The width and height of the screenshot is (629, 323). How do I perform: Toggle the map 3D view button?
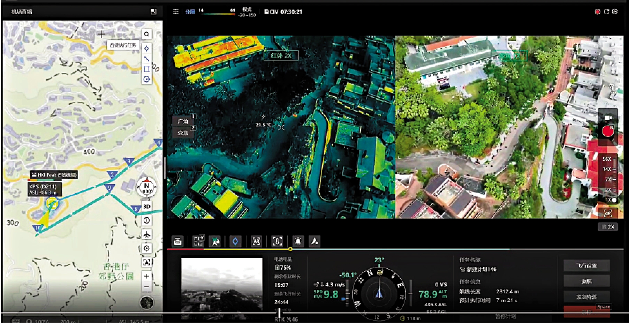(x=147, y=206)
